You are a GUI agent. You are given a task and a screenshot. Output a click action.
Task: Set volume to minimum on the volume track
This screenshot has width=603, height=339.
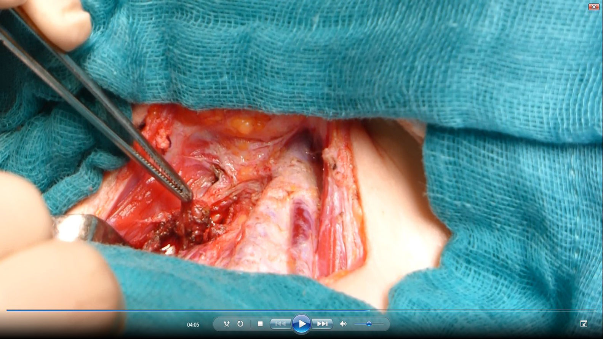355,324
